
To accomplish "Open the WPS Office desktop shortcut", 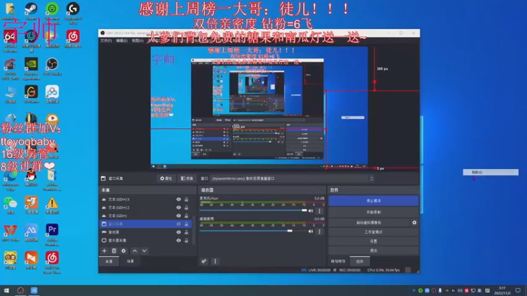I will tap(10, 233).
